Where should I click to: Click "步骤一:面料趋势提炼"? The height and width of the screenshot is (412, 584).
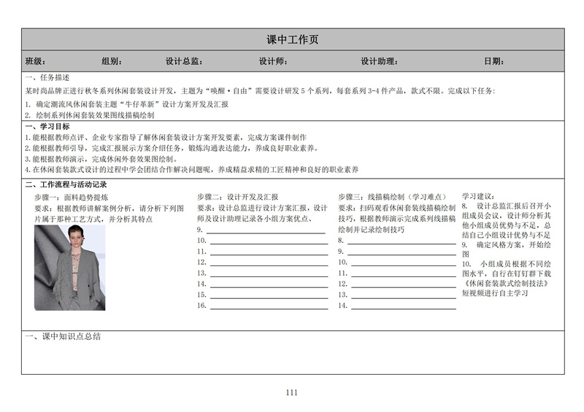[72, 198]
